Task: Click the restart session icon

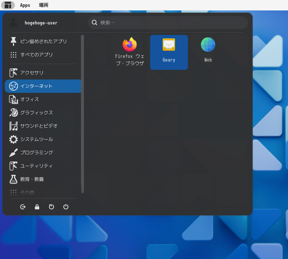Action: point(51,207)
